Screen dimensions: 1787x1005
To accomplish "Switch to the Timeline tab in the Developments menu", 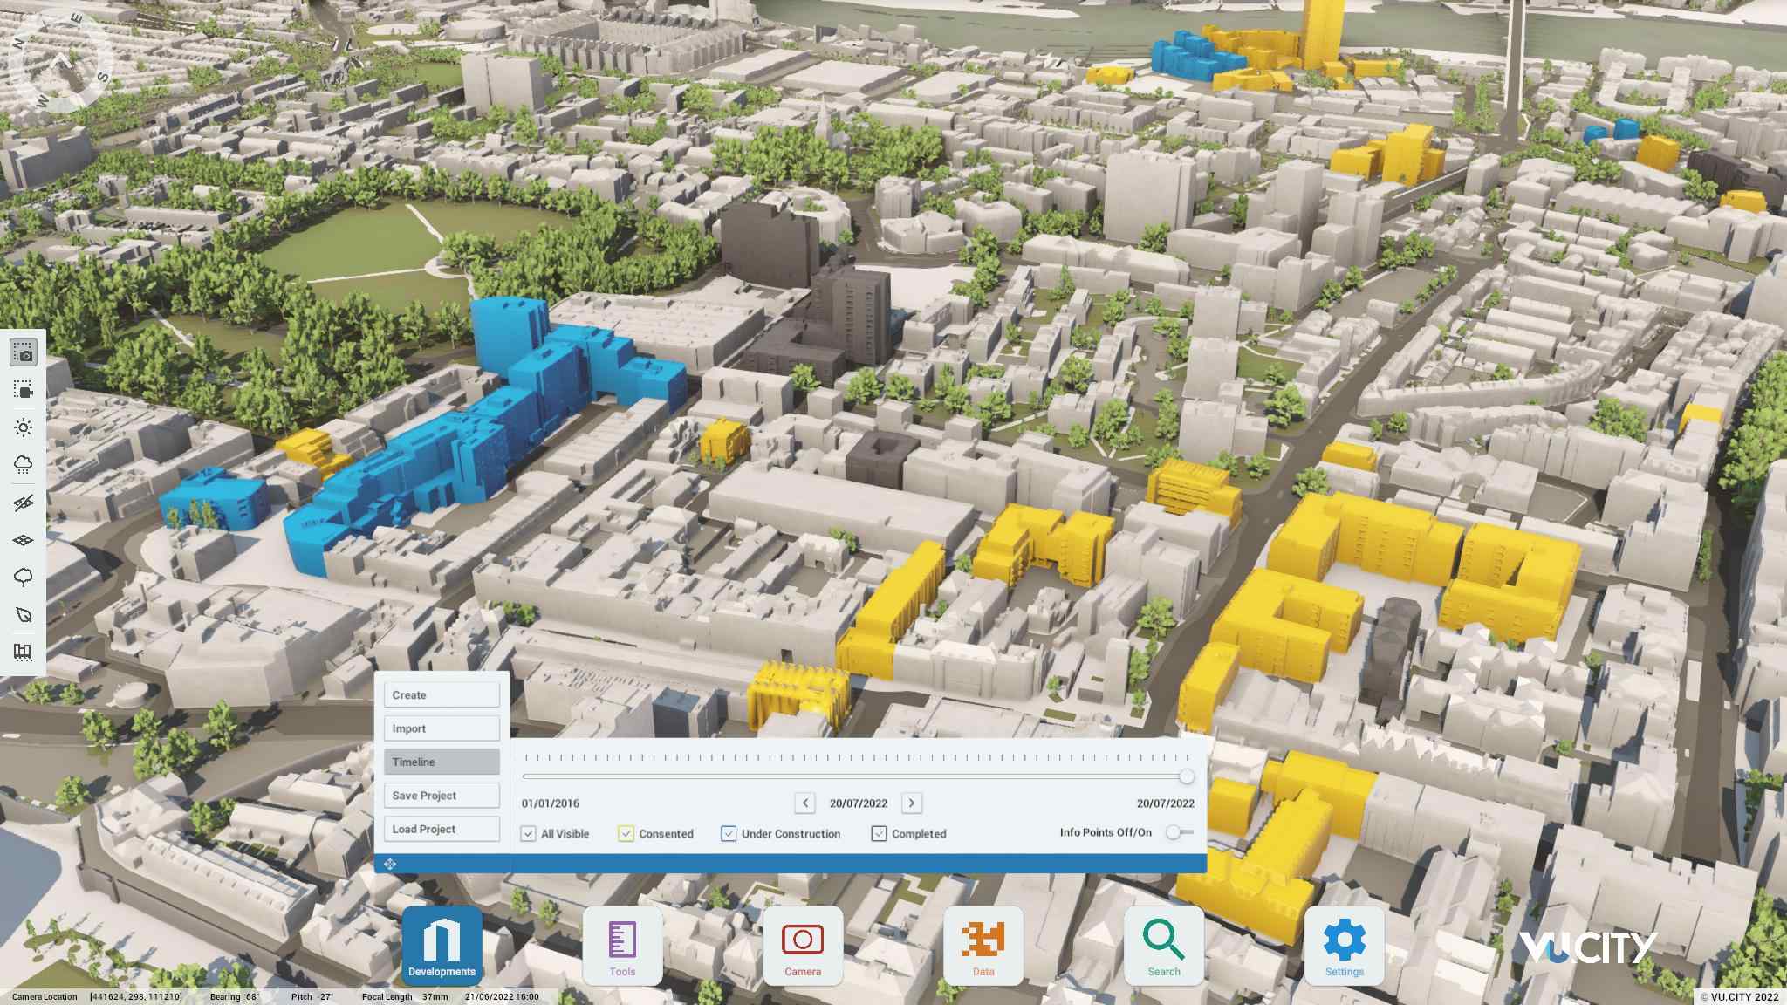I will pos(441,761).
